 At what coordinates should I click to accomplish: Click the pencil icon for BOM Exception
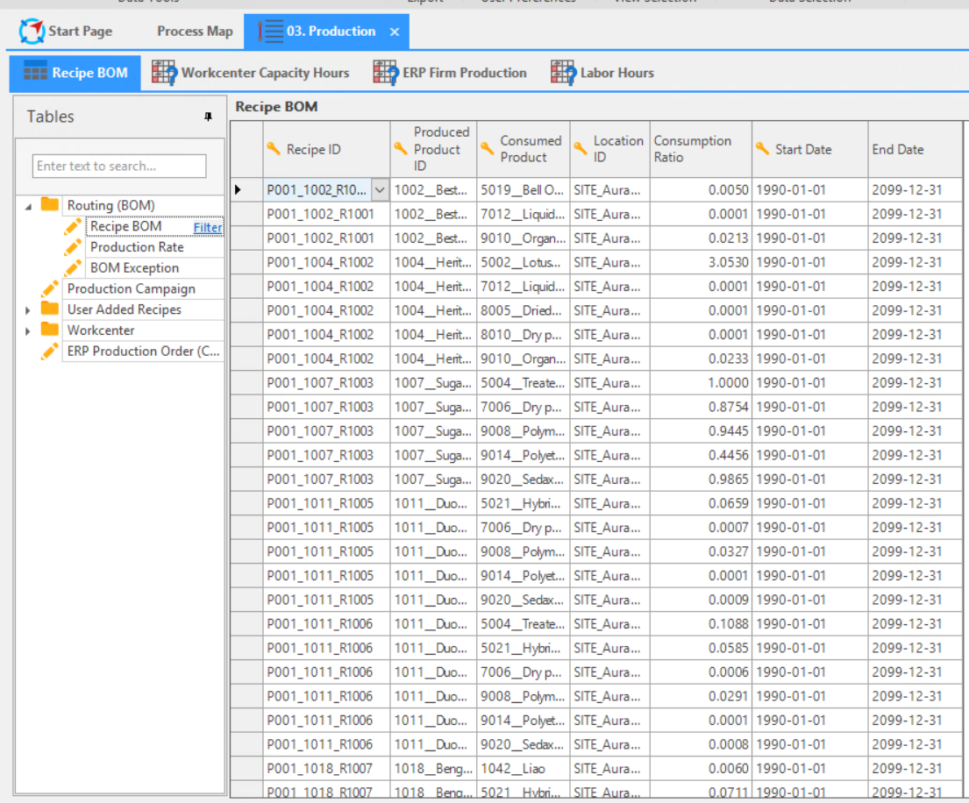point(72,268)
